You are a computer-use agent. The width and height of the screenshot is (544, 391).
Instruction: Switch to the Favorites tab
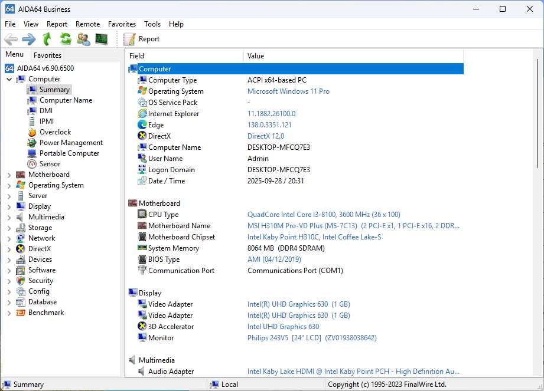[x=47, y=55]
